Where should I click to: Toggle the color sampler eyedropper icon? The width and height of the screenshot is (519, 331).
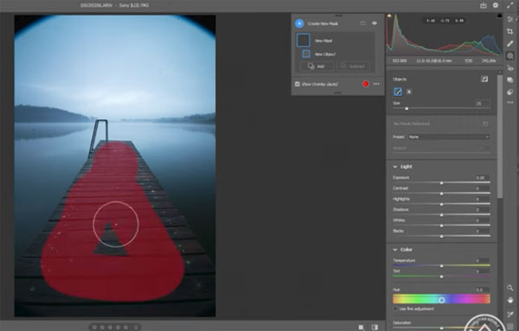(x=510, y=314)
